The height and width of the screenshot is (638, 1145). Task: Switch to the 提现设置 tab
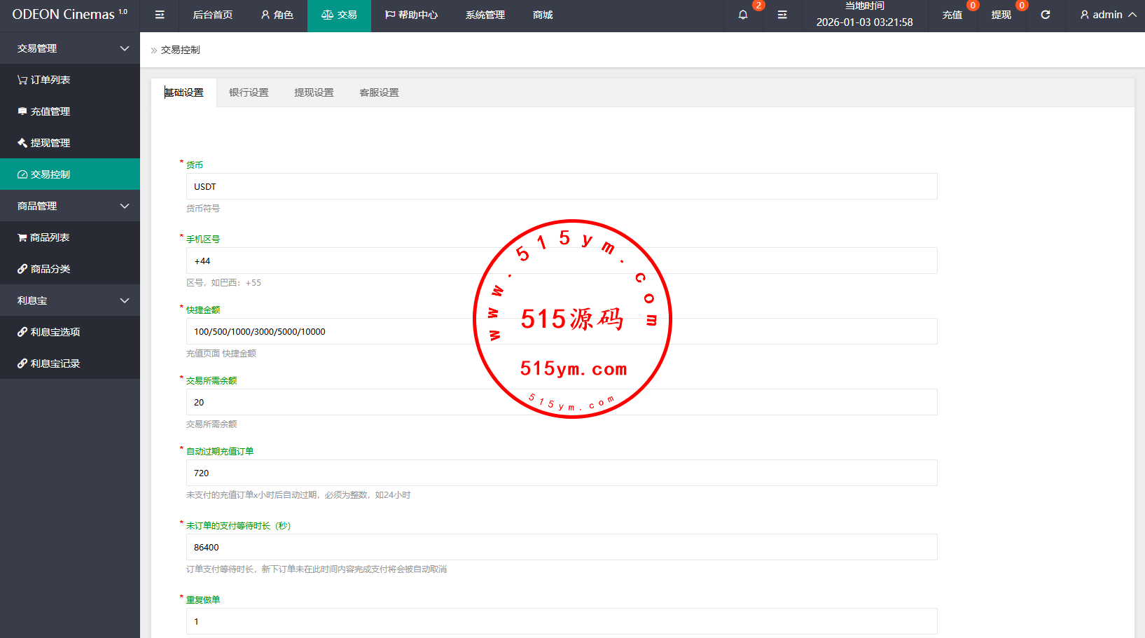tap(314, 92)
